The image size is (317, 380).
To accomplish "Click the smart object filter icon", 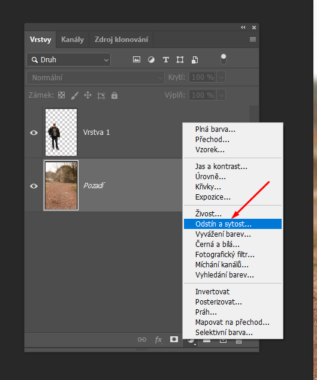I will 195,59.
